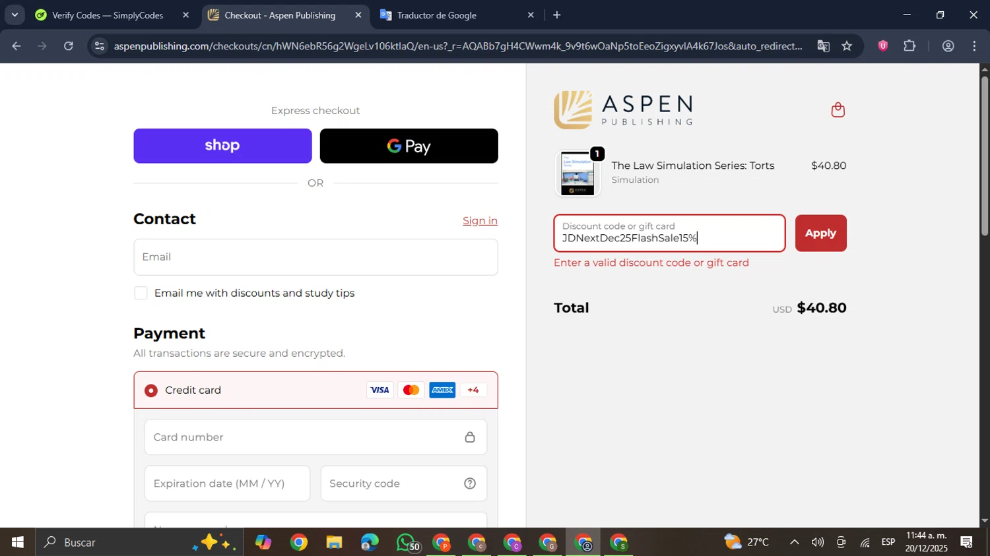Click 'The Law Simulation Series: Torts' title
990x556 pixels.
693,166
